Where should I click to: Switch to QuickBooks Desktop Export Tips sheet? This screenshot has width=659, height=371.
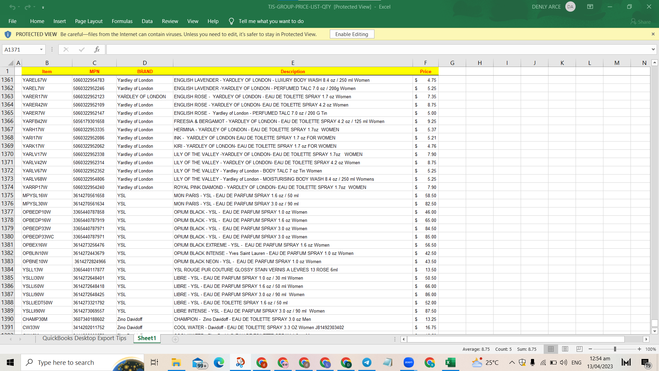point(84,338)
